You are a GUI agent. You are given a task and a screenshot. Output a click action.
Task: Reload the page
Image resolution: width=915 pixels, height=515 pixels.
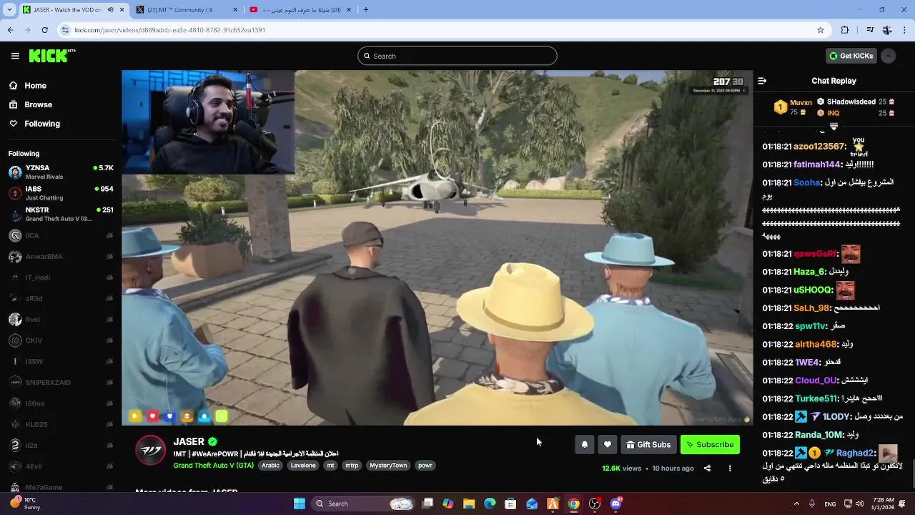pyautogui.click(x=44, y=30)
